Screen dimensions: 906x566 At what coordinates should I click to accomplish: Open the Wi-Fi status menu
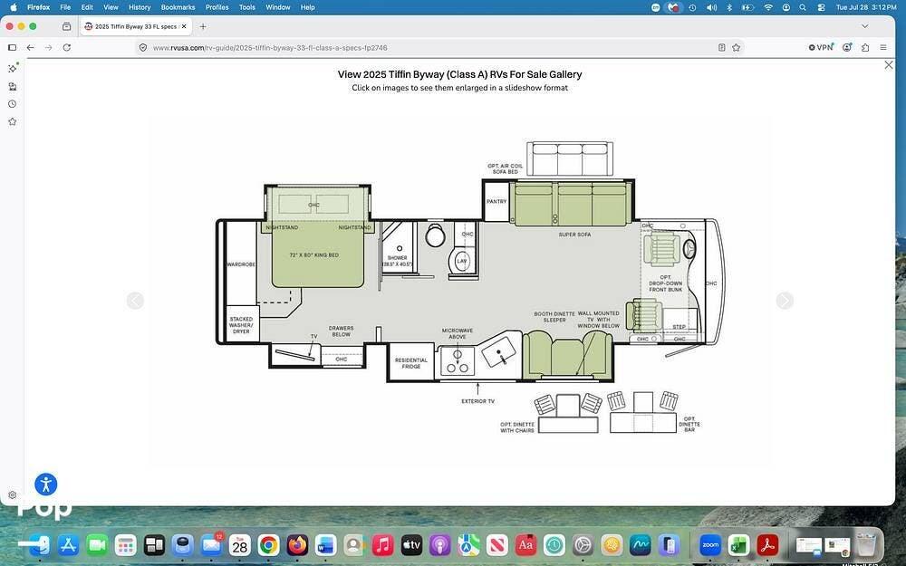[768, 7]
